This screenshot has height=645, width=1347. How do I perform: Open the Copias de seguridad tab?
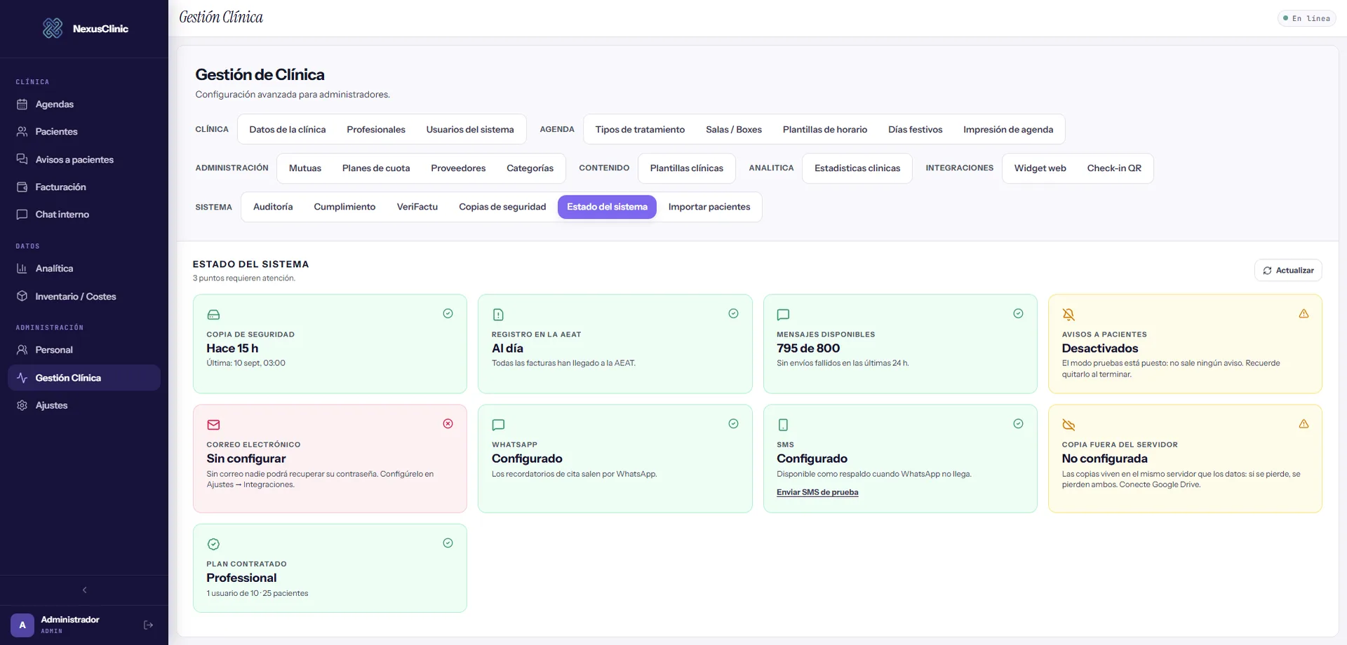point(502,207)
